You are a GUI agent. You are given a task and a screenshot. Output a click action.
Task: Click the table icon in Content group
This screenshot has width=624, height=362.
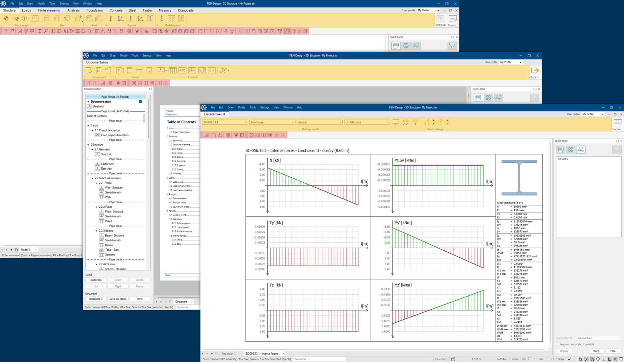tap(172, 70)
